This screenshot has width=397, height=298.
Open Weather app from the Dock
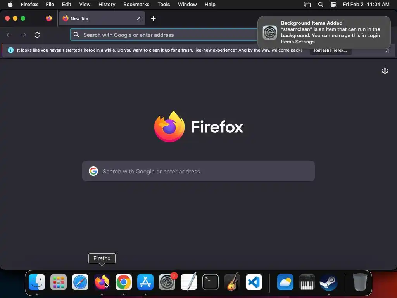(285, 282)
